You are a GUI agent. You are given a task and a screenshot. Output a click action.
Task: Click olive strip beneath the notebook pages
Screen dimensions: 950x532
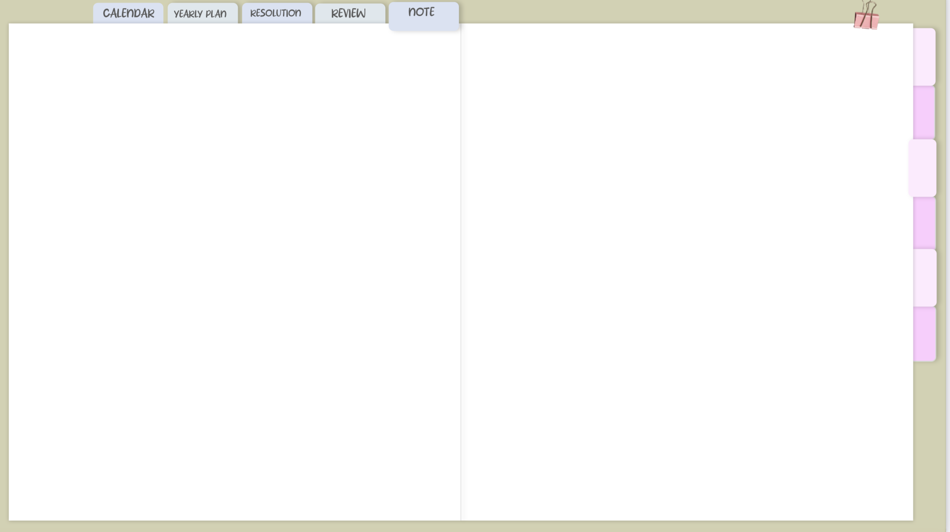point(461,526)
